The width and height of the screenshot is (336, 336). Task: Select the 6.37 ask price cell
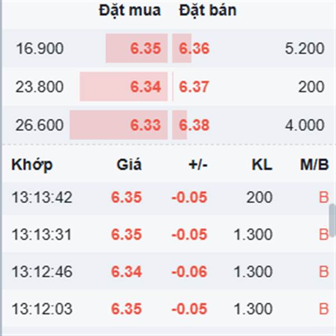[x=194, y=87]
